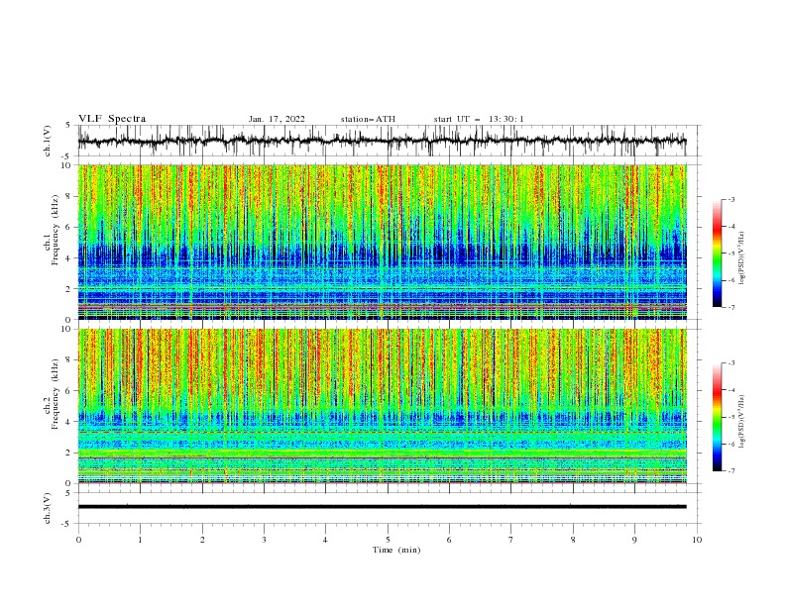This screenshot has width=785, height=606.
Task: Click time axis tick label "5"
Action: tap(388, 540)
